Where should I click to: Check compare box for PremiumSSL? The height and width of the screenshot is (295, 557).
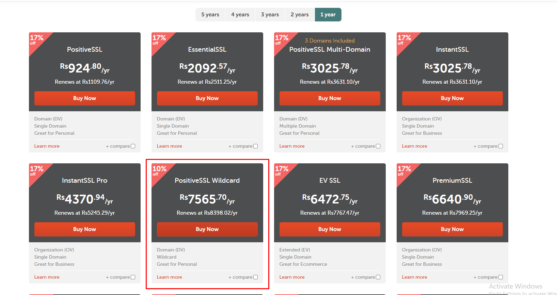coord(501,277)
